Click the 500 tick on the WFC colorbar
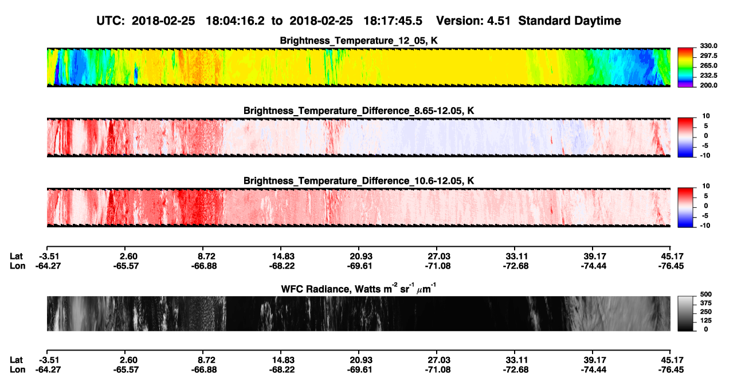This screenshot has height=382, width=745. (706, 295)
